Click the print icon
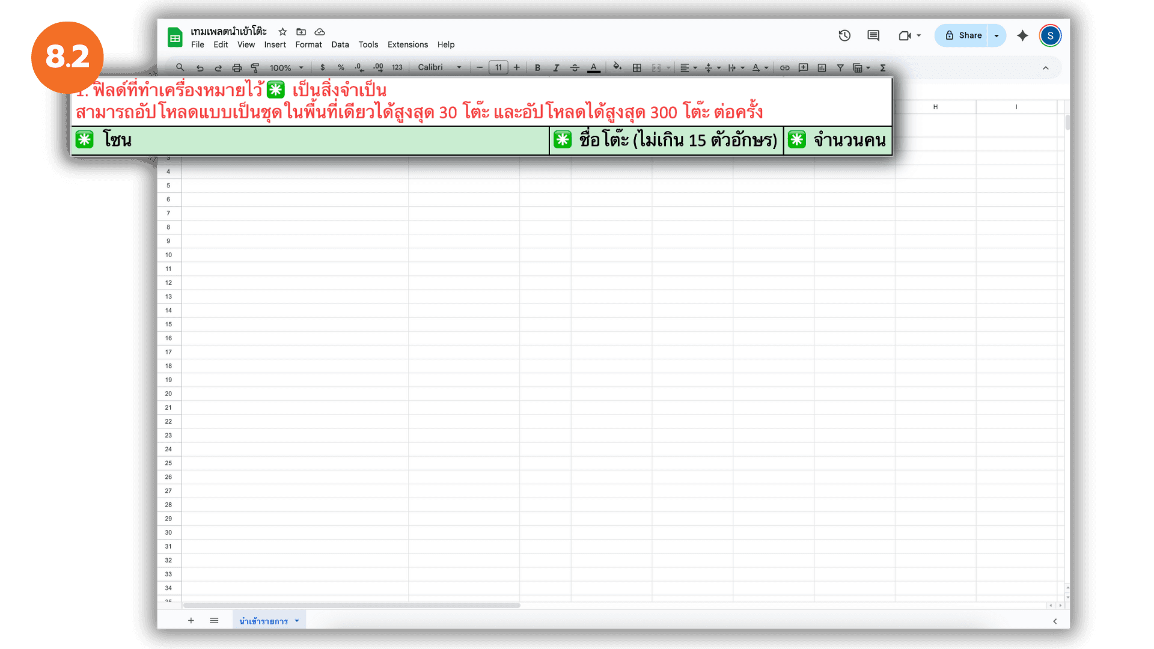The width and height of the screenshot is (1154, 649). point(237,68)
